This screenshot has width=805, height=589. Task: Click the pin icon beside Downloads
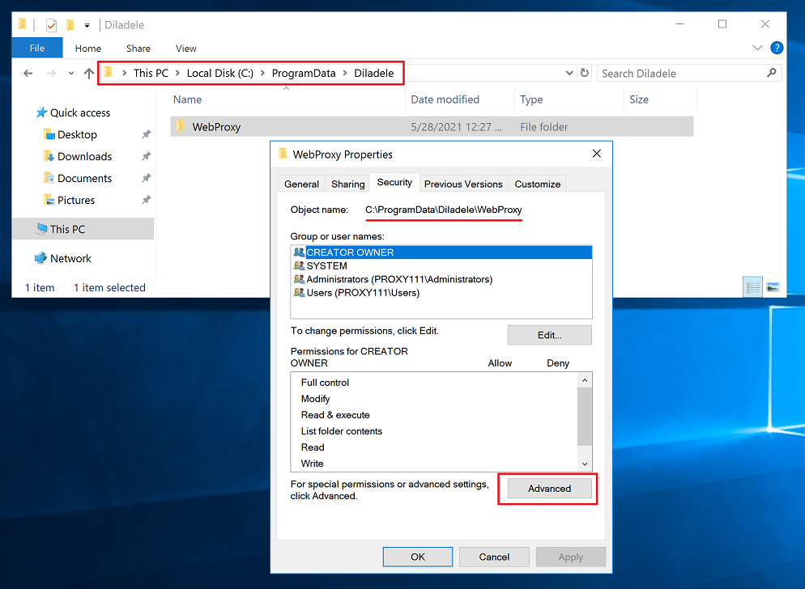pos(147,156)
